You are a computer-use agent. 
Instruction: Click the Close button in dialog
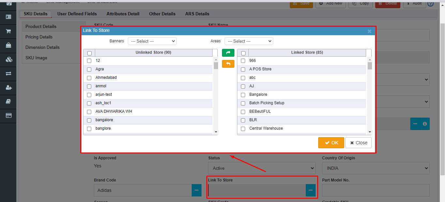[358, 143]
